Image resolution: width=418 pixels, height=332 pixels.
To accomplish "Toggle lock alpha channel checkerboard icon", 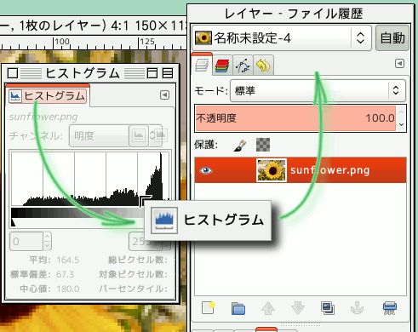I will pos(263,145).
